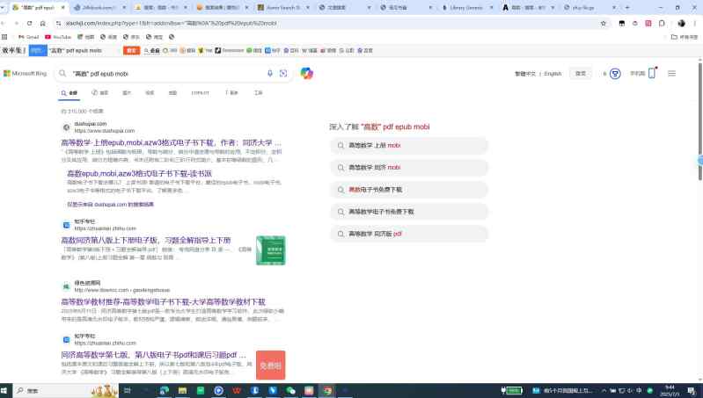
Task: Bookmark page with the star icon
Action: point(604,23)
